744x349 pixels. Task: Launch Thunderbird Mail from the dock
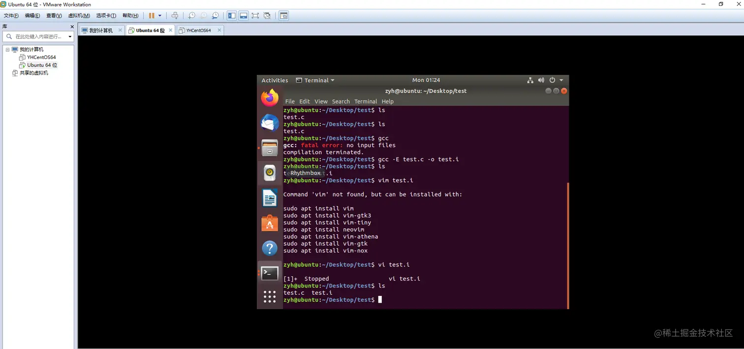(x=270, y=123)
